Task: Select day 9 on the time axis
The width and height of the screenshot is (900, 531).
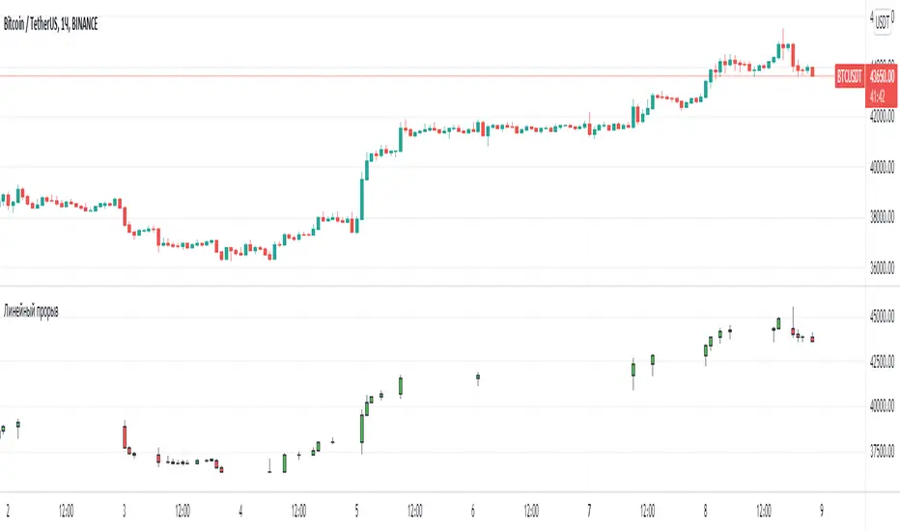Action: pos(822,511)
